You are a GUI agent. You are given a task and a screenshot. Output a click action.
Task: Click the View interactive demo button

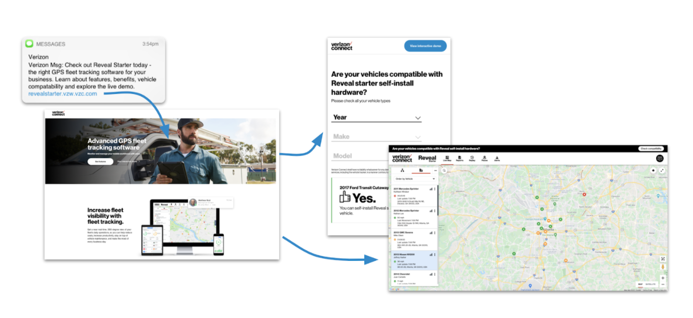[425, 46]
